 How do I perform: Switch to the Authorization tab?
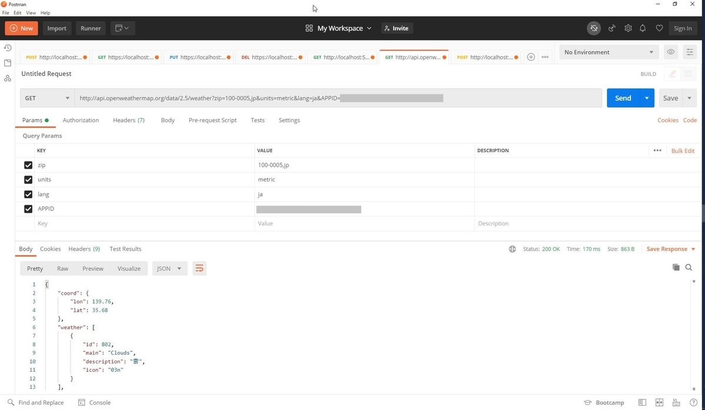pos(80,120)
